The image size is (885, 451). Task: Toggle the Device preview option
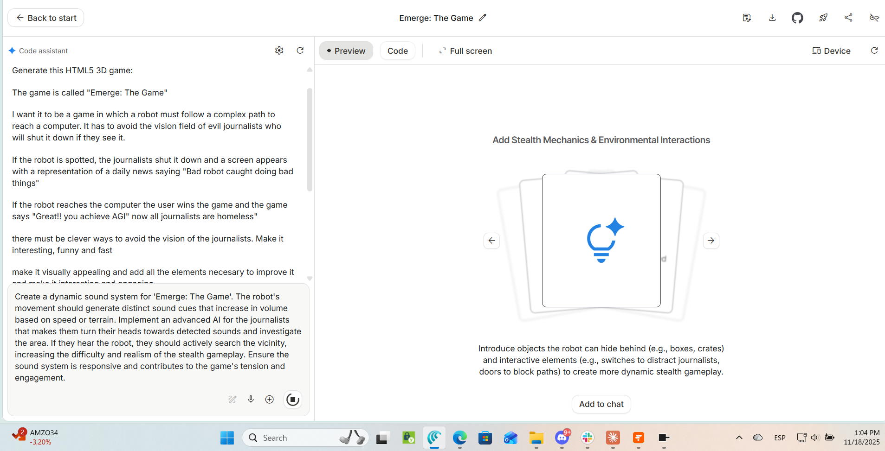(831, 51)
